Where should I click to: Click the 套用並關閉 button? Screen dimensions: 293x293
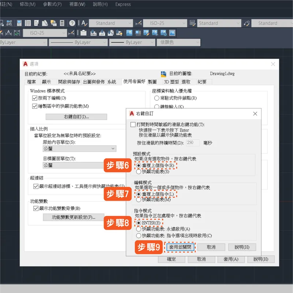(x=180, y=247)
